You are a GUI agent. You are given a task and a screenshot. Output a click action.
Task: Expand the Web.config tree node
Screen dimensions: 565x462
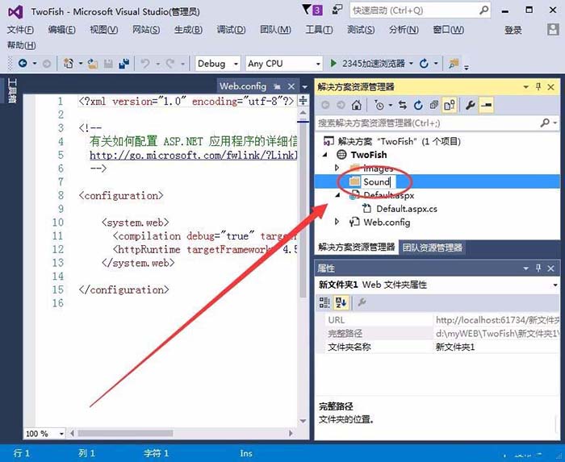(x=337, y=222)
